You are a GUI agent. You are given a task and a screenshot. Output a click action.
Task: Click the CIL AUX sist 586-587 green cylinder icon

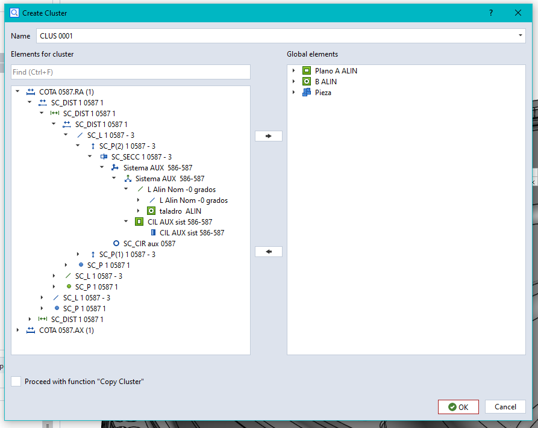pyautogui.click(x=139, y=222)
